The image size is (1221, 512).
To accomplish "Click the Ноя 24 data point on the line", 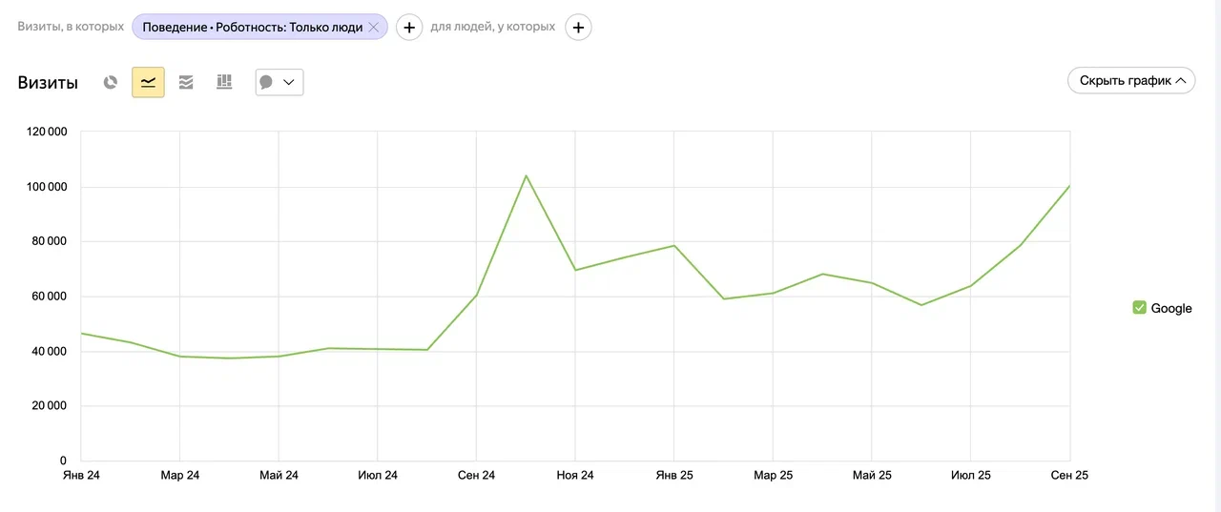I will click(x=575, y=270).
